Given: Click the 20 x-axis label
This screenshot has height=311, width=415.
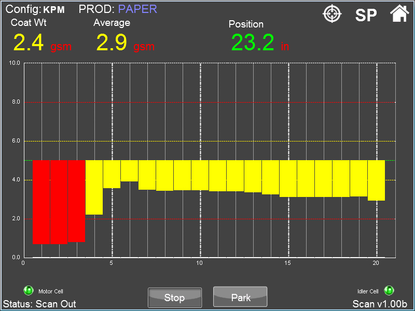Looking at the screenshot, I should click(x=376, y=263).
